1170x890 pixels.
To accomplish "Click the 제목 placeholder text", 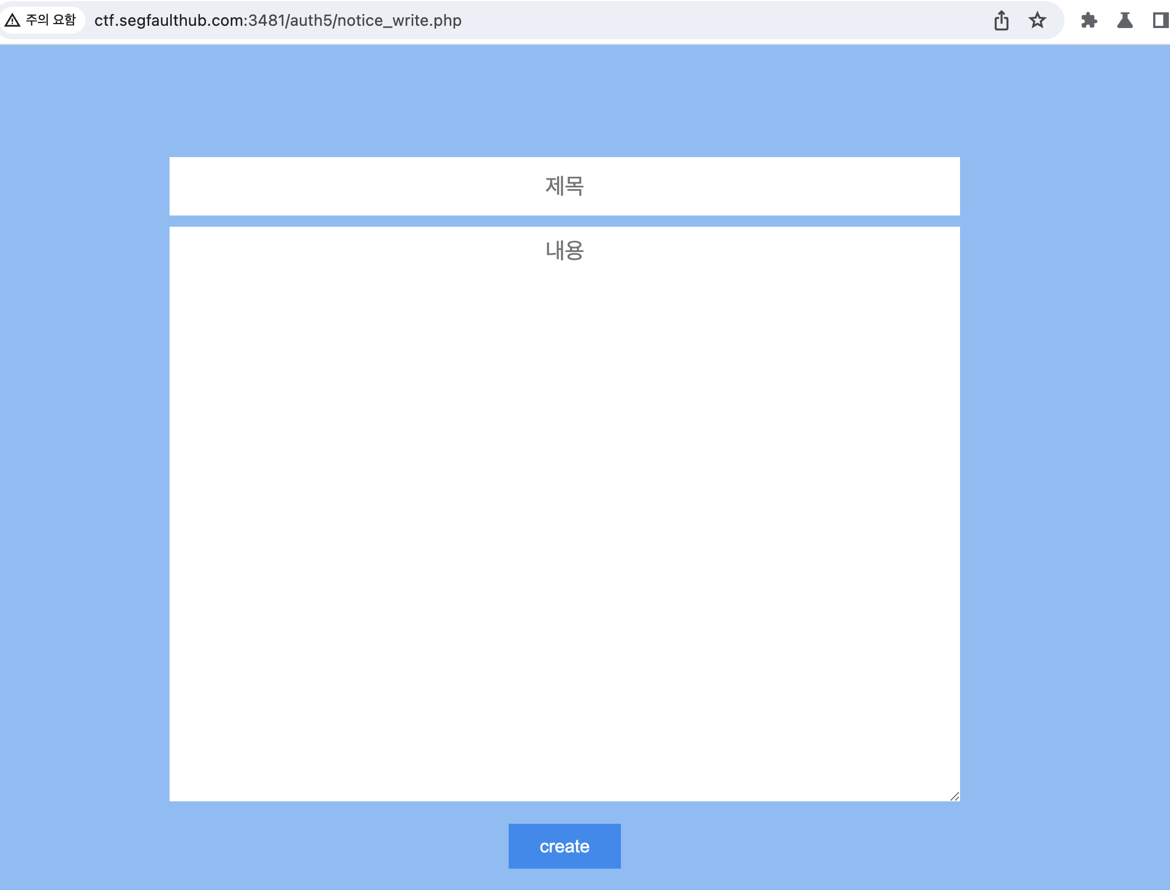I will coord(564,186).
